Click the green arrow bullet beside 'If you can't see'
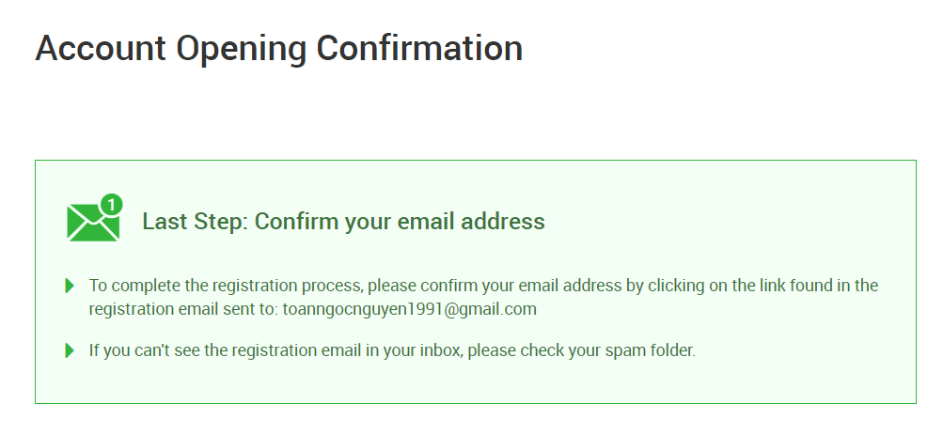The width and height of the screenshot is (943, 435). pyautogui.click(x=70, y=350)
